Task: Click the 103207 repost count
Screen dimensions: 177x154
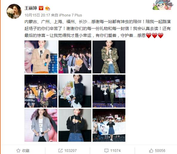Action: (70, 151)
